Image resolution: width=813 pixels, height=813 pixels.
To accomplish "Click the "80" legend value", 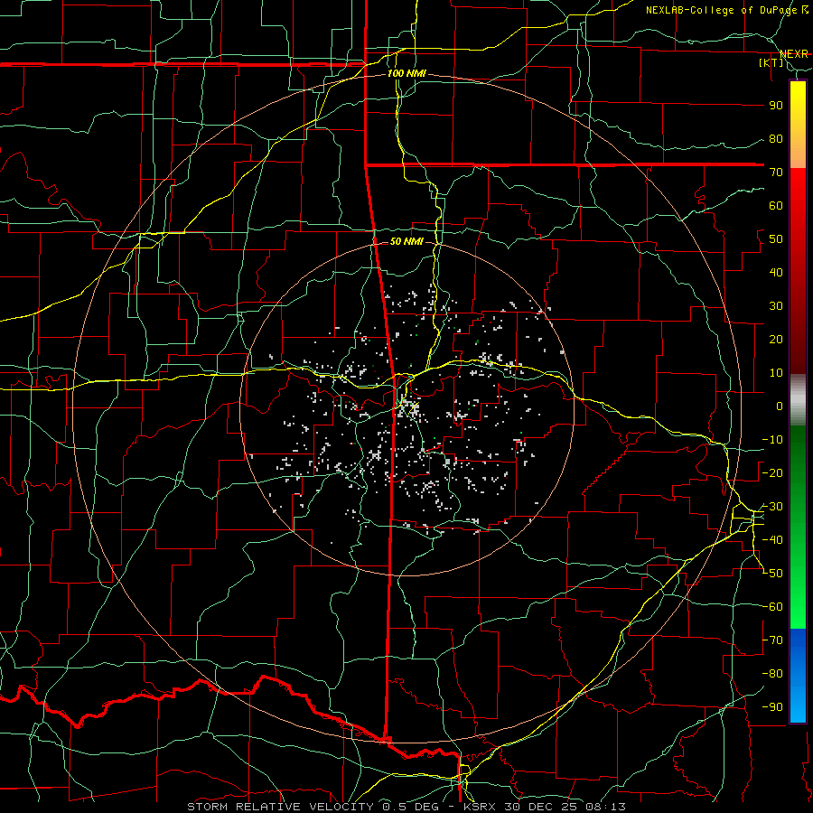I will pyautogui.click(x=776, y=139).
